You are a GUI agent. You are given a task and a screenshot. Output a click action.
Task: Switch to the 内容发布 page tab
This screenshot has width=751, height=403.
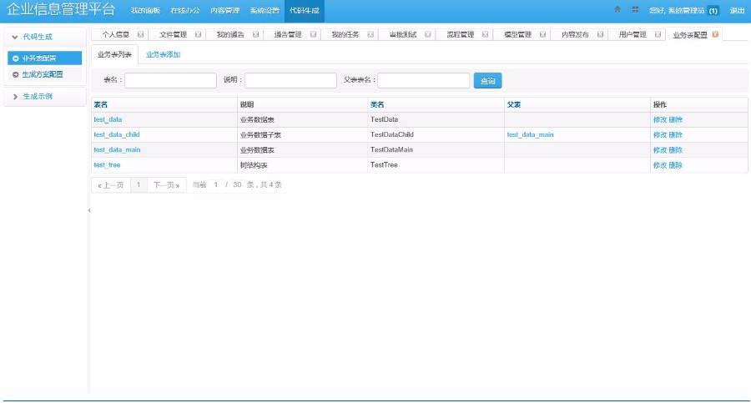575,34
